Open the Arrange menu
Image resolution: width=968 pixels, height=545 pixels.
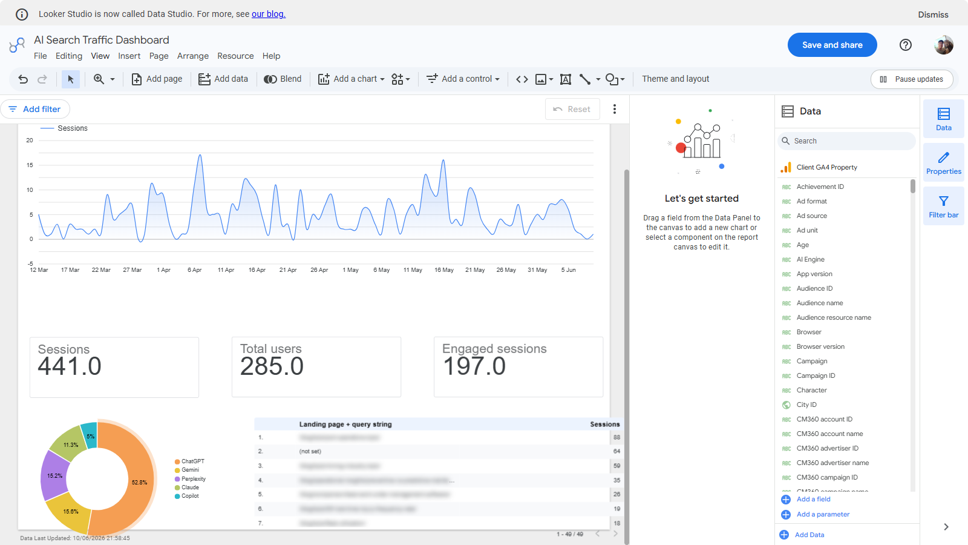click(x=193, y=56)
